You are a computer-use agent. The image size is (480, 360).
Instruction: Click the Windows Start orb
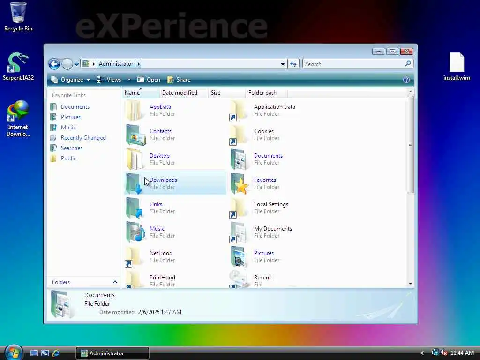(14, 352)
